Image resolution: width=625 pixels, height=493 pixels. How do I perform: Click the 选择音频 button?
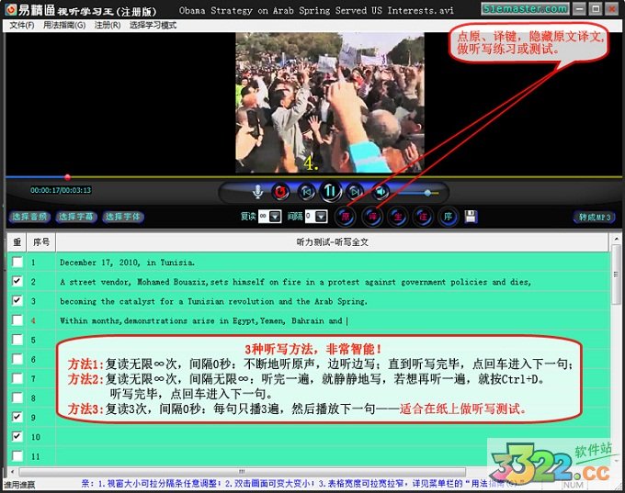[x=29, y=217]
